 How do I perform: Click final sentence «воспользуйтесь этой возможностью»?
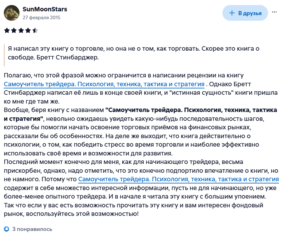point(82,214)
